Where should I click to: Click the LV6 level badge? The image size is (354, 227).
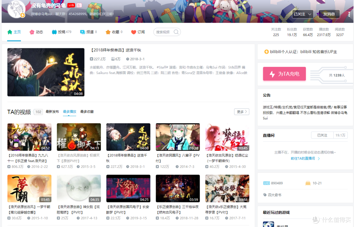(71, 5)
